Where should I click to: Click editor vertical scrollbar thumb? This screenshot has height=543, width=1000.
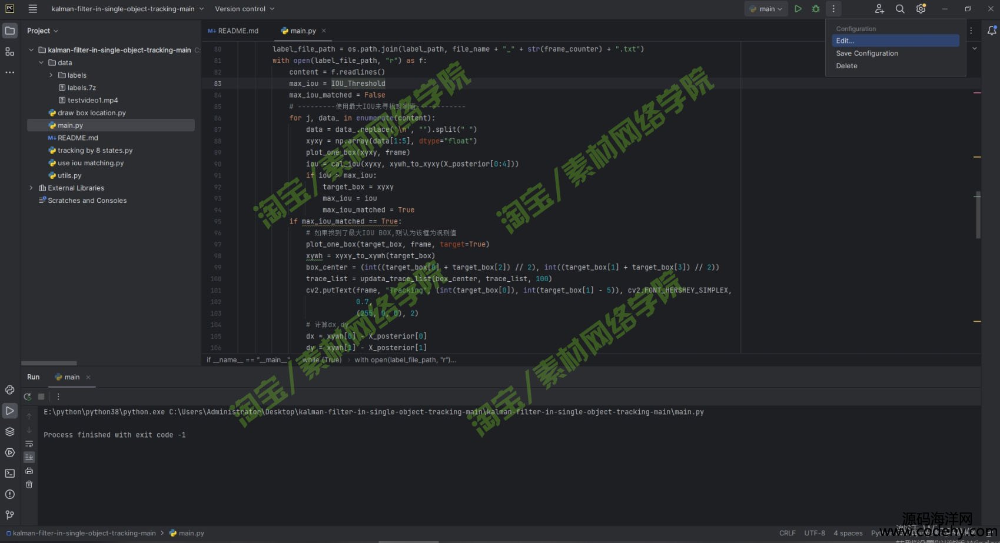pos(978,215)
